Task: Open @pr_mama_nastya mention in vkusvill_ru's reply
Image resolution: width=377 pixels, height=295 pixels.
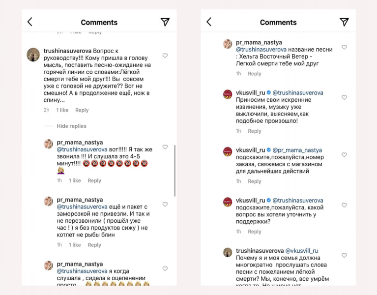Action: pos(298,150)
